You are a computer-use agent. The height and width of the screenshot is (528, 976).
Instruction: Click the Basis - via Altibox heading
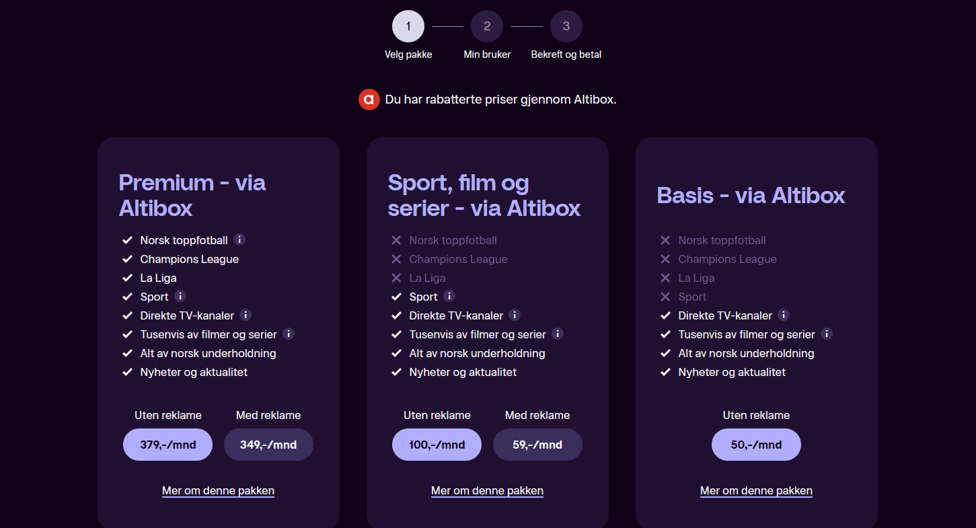tap(751, 195)
